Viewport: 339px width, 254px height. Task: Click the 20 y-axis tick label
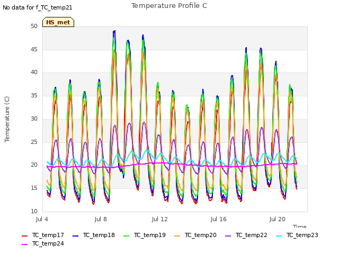click(34, 165)
